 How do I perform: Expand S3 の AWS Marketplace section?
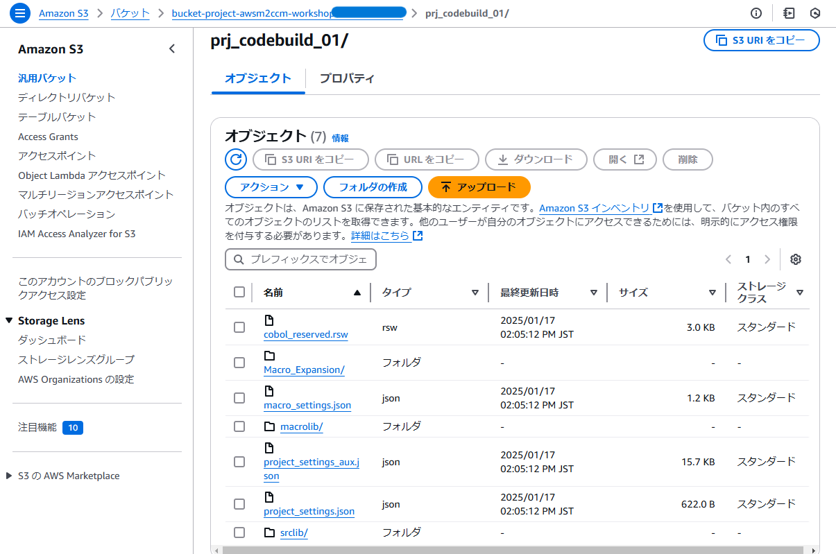tap(9, 476)
